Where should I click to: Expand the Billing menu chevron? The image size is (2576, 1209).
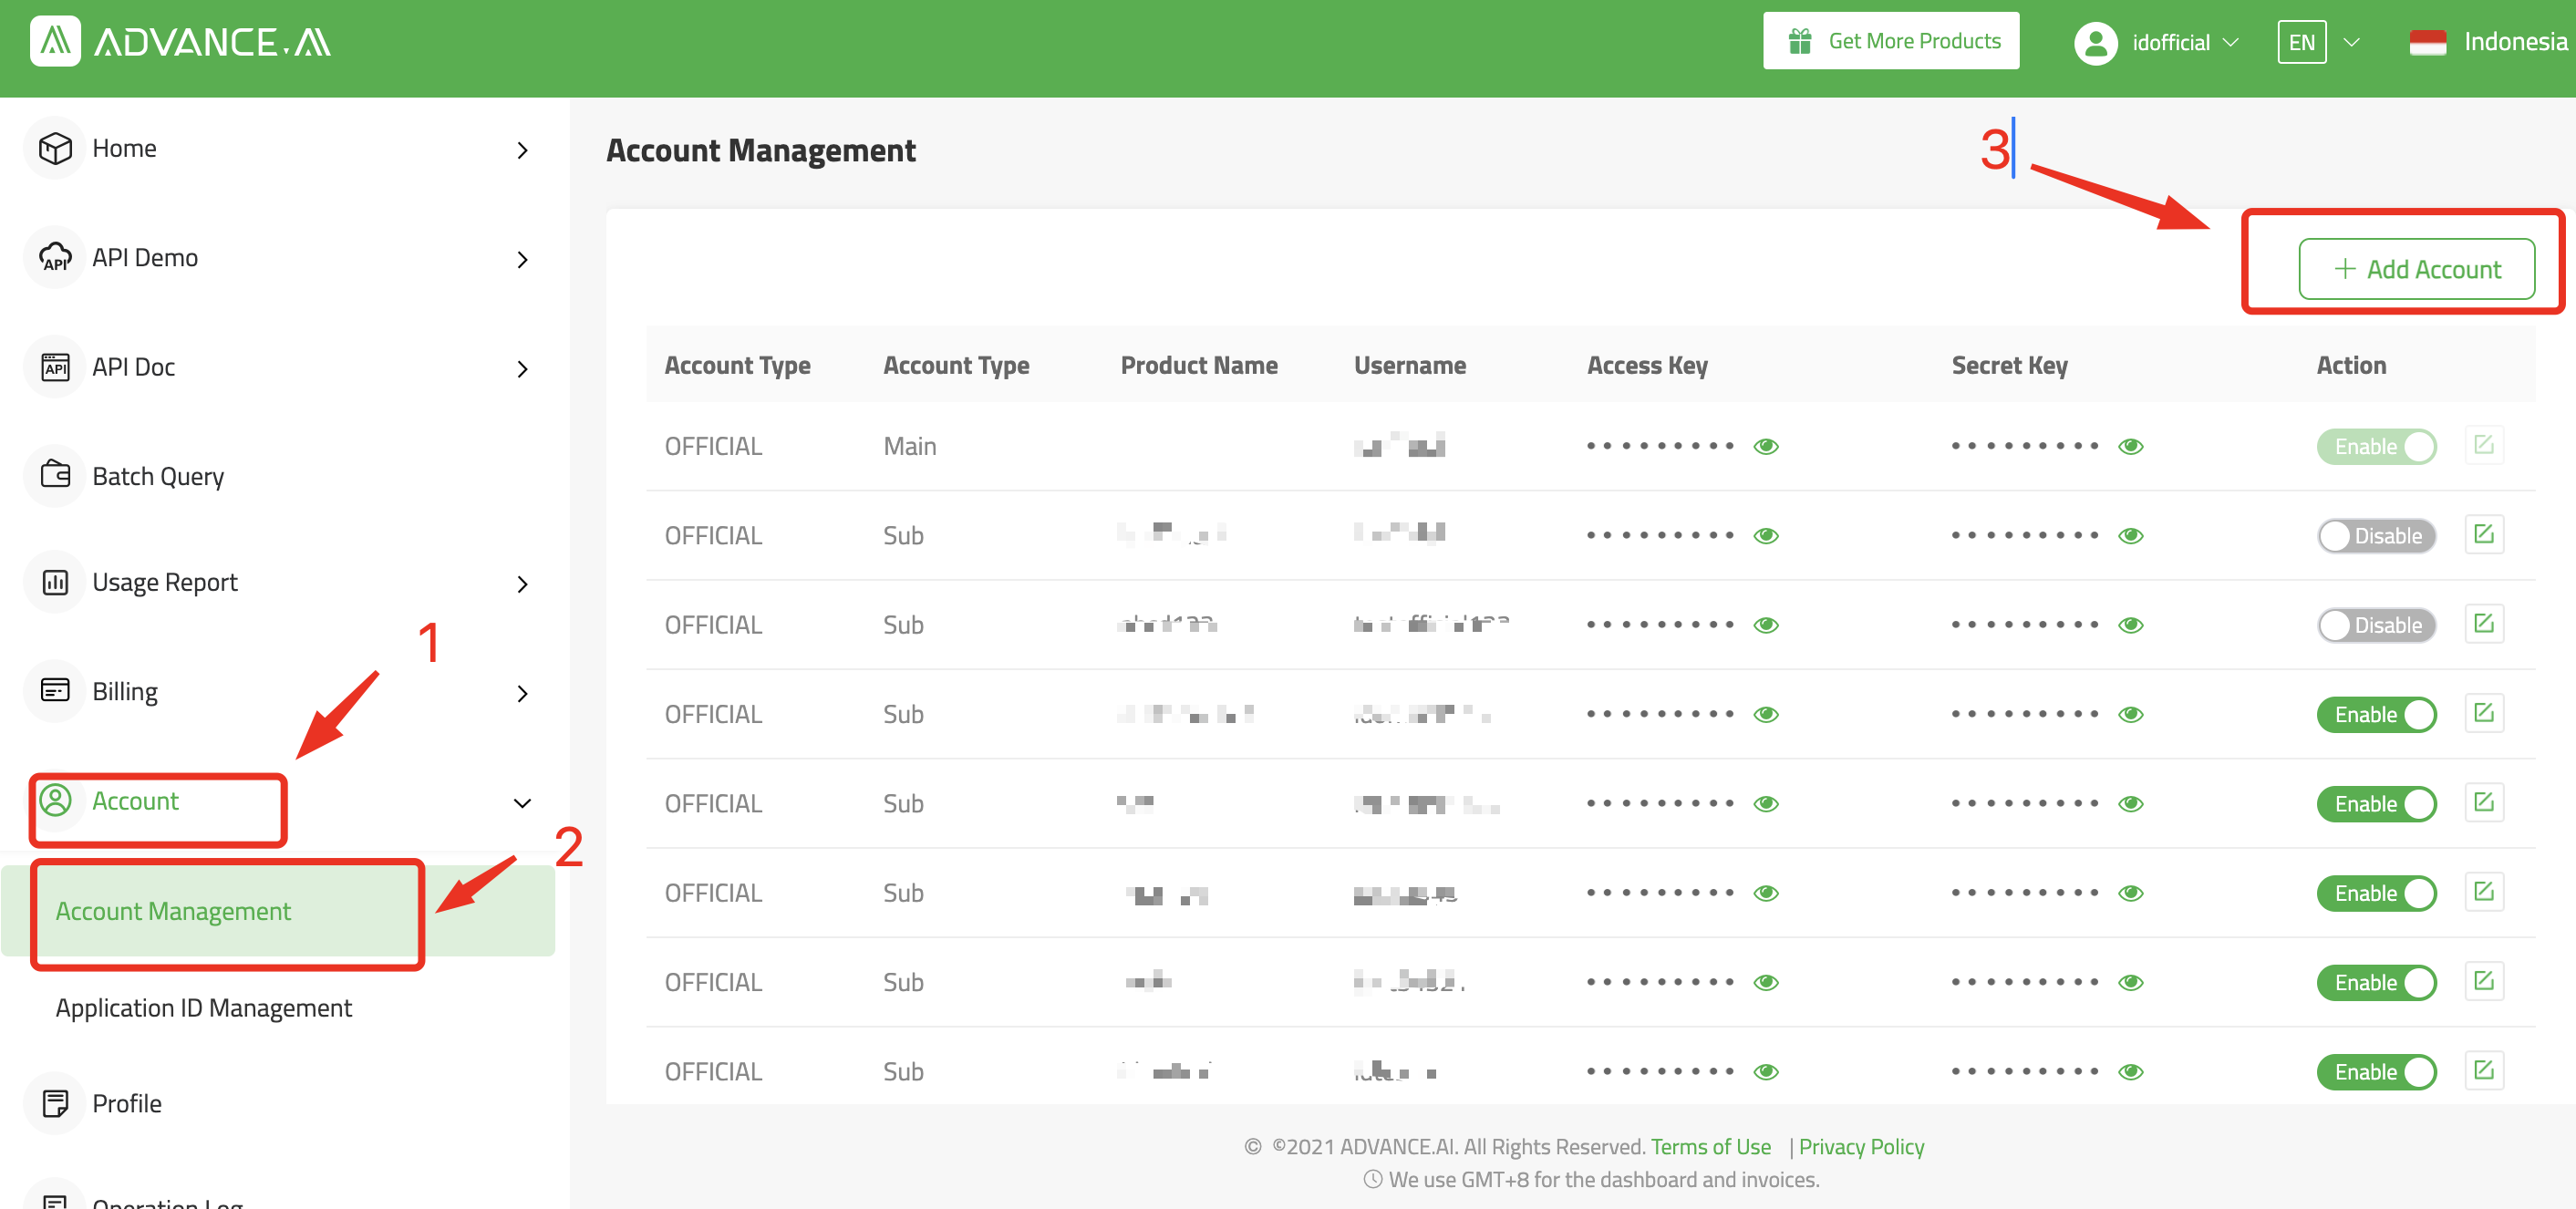522,693
